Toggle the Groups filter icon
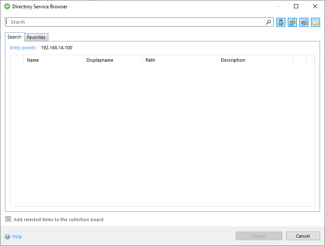The image size is (325, 246). click(292, 22)
